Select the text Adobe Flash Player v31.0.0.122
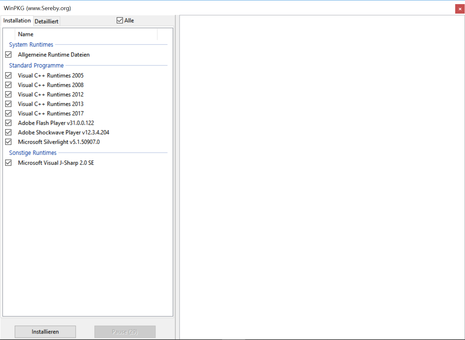 [56, 123]
